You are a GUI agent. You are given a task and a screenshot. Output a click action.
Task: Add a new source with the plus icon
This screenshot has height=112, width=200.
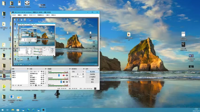[x=31, y=85]
